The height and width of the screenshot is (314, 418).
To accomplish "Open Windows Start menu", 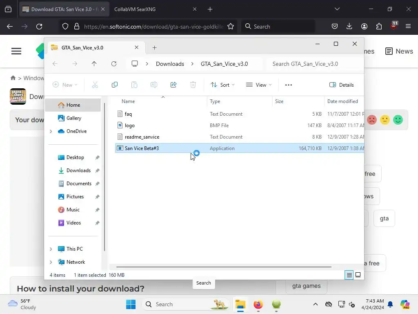I will 131,304.
